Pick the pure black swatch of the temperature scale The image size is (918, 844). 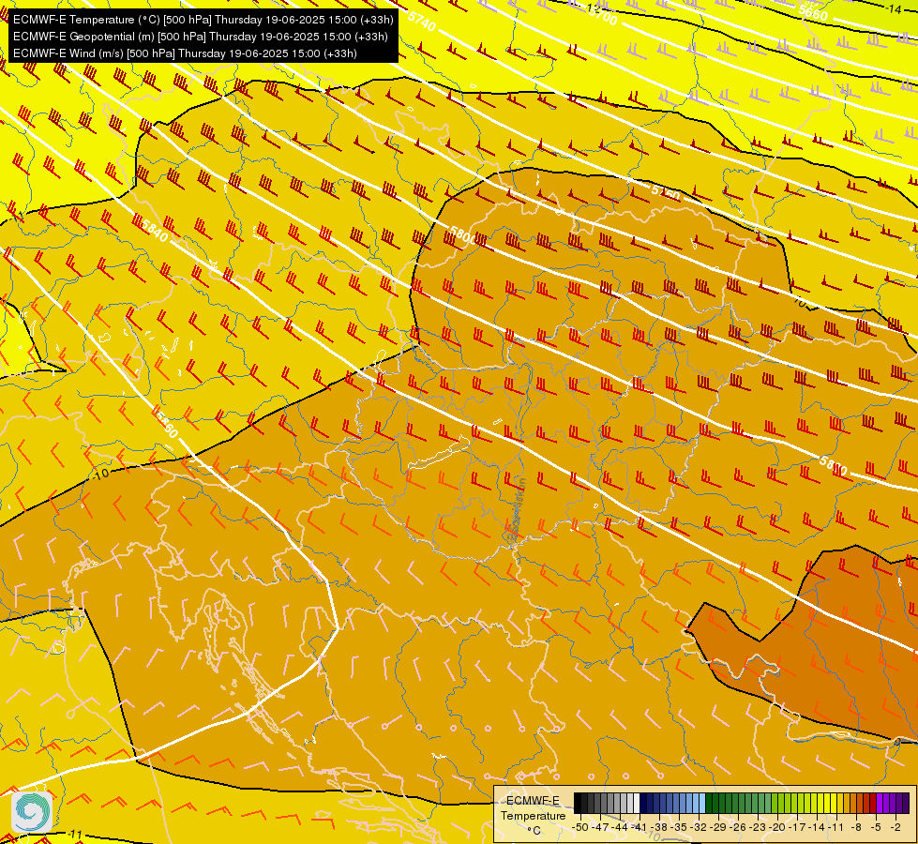(x=578, y=803)
